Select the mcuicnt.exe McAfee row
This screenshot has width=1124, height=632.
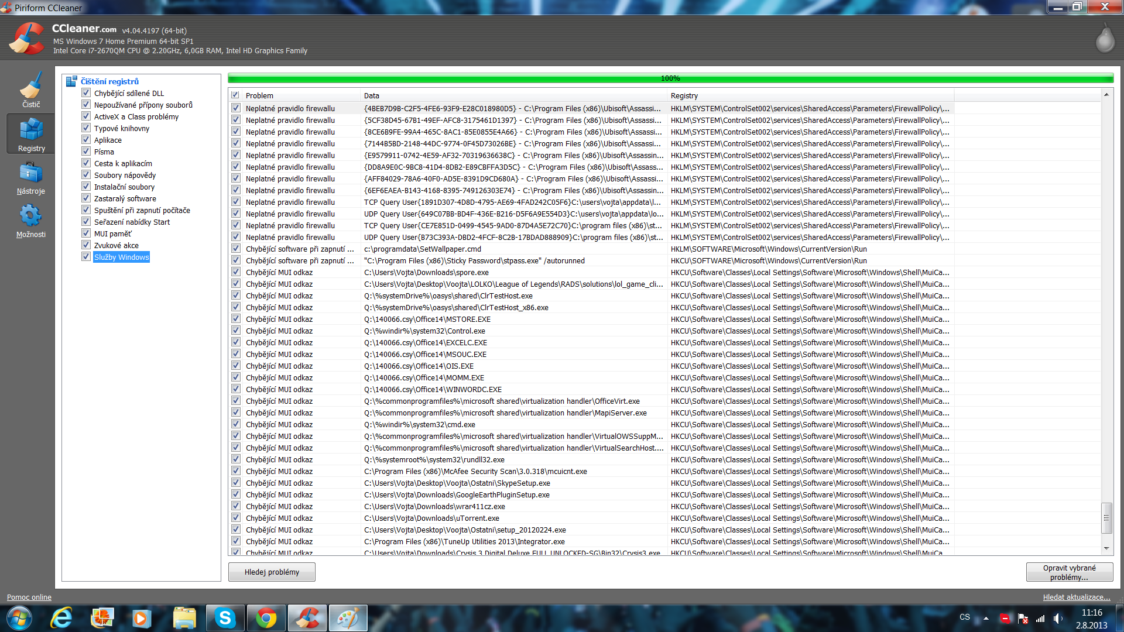tap(591, 471)
